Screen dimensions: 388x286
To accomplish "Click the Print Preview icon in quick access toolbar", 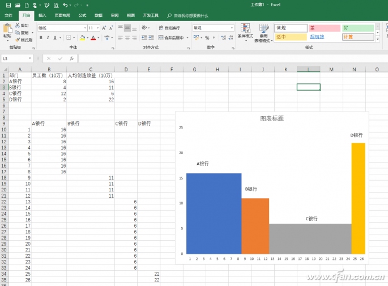I will 56,5.
